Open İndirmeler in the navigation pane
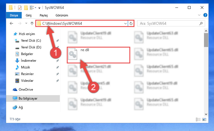Screen dimensions: 214x131 tap(29, 61)
